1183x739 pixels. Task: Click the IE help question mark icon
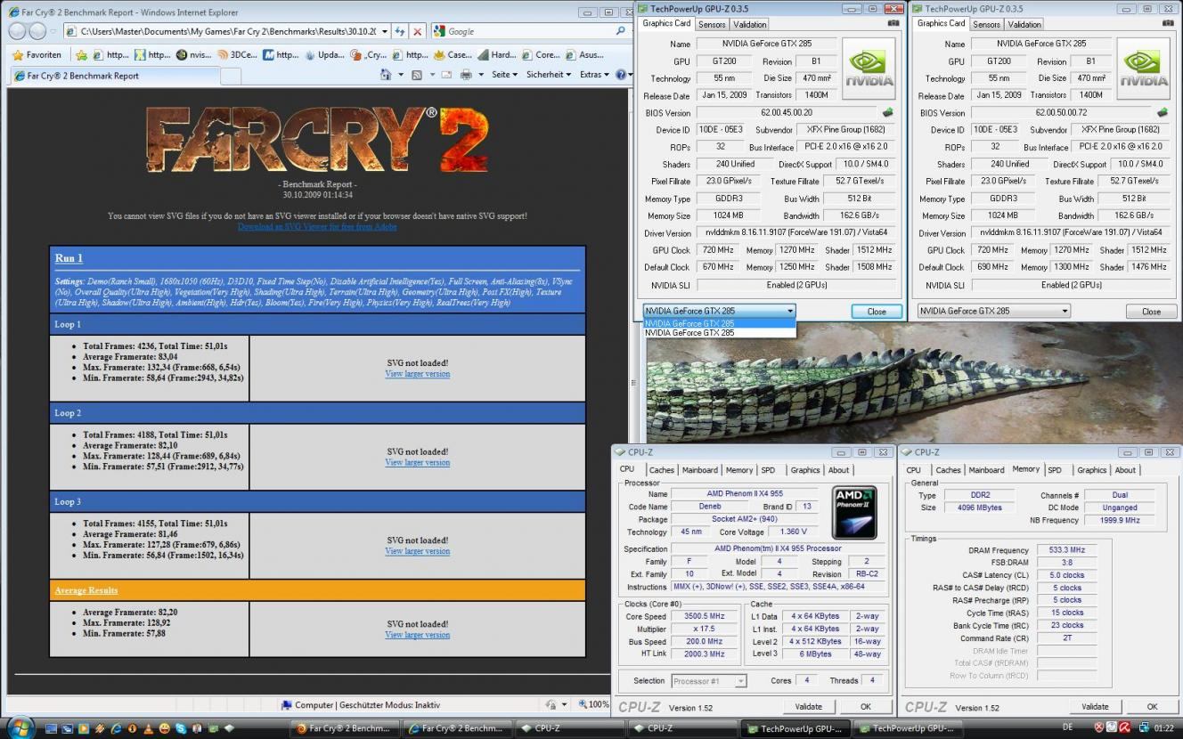619,75
